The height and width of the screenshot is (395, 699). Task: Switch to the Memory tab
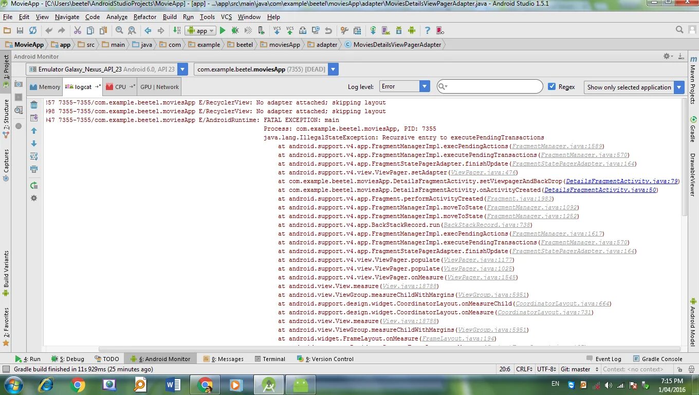point(45,87)
